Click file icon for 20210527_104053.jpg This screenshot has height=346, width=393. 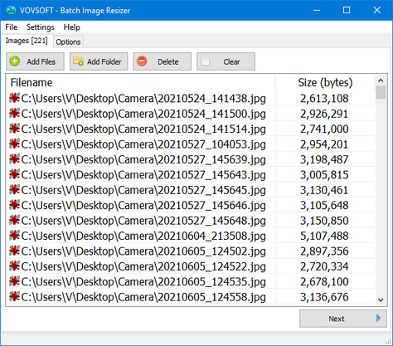pos(14,144)
